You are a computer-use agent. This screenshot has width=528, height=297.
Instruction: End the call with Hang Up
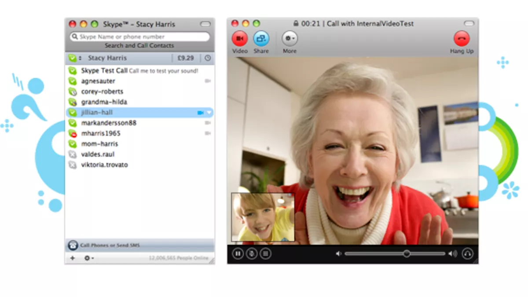click(462, 39)
